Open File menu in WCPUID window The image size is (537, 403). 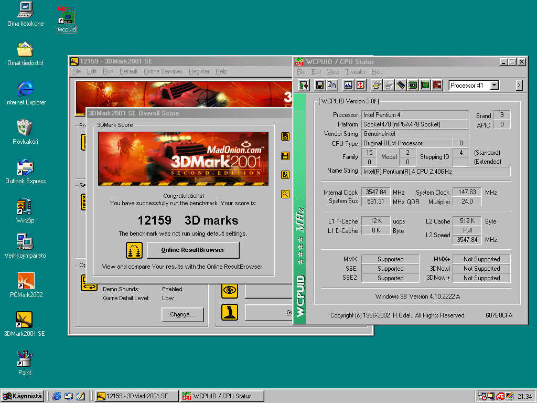[x=301, y=72]
